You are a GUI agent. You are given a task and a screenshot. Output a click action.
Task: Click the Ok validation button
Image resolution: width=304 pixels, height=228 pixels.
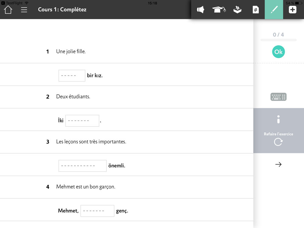(278, 52)
